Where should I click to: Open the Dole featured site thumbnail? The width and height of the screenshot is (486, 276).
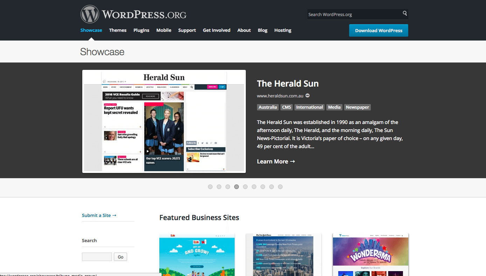click(x=197, y=254)
